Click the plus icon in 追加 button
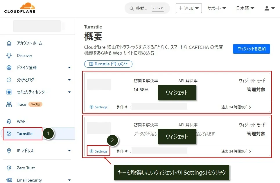The height and width of the screenshot is (183, 280). pos(181,8)
